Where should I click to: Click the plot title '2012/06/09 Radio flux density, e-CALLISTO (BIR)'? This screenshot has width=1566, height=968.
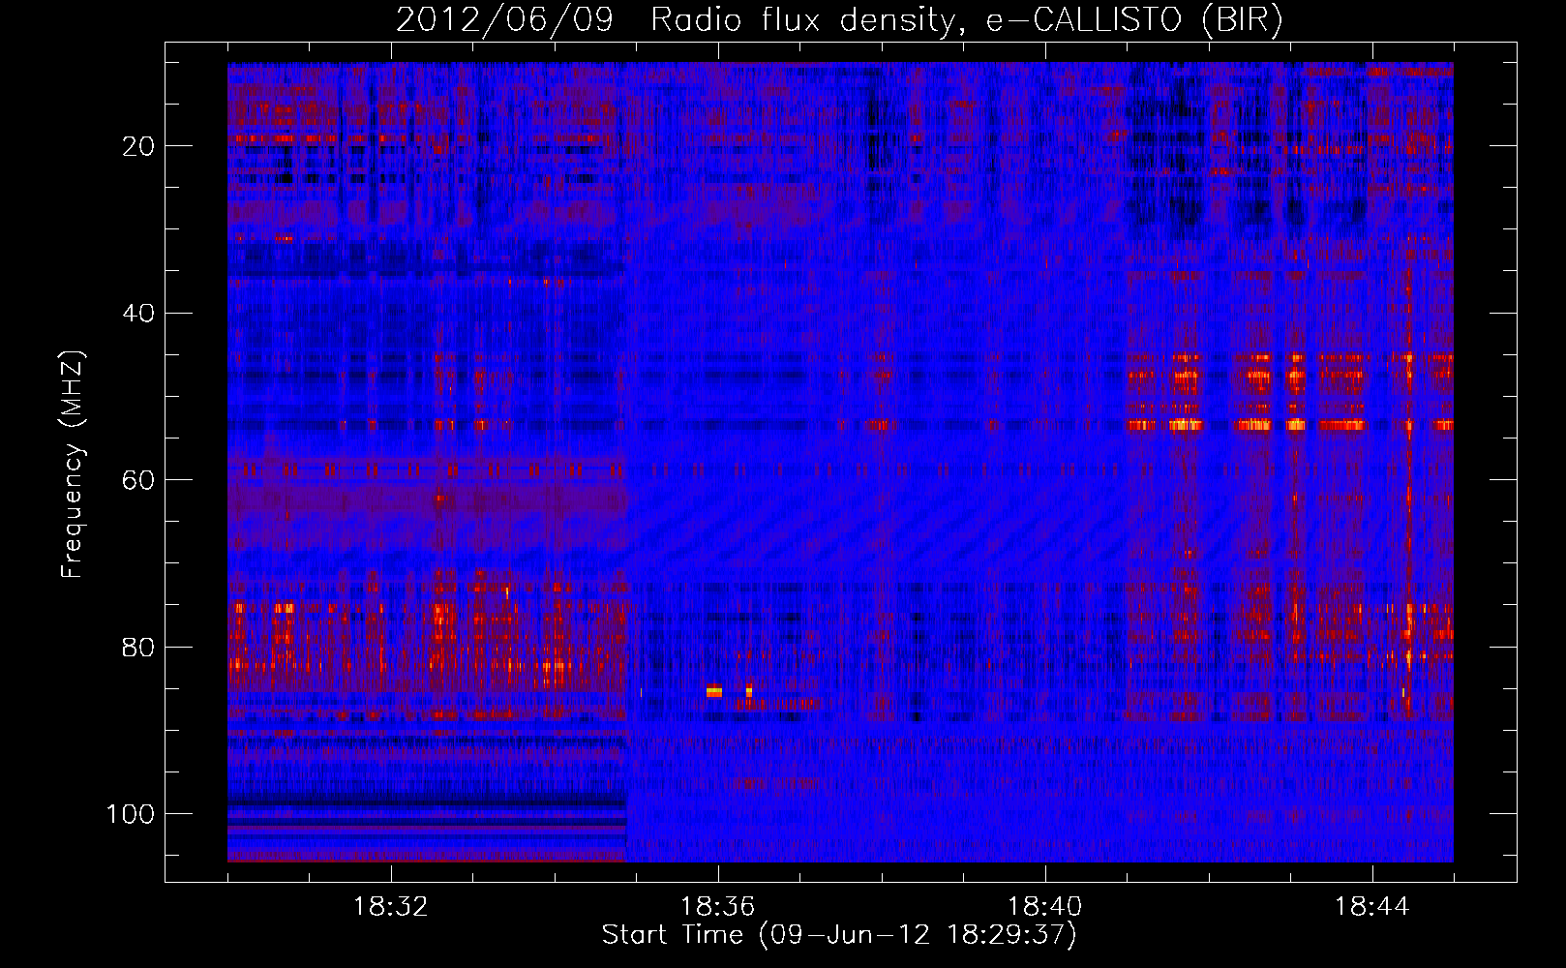click(x=839, y=19)
